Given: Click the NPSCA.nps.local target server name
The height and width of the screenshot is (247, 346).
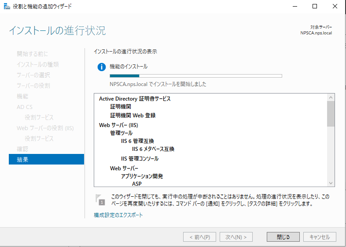Looking at the screenshot, I should [x=316, y=33].
